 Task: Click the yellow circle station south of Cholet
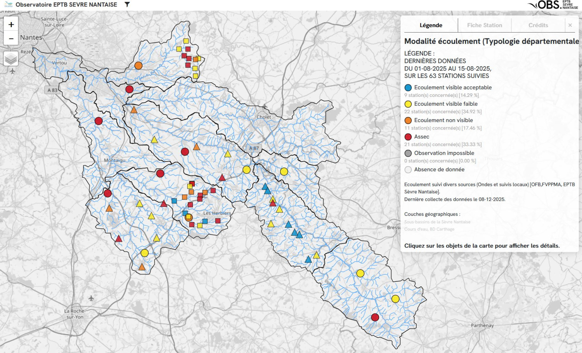point(246,170)
